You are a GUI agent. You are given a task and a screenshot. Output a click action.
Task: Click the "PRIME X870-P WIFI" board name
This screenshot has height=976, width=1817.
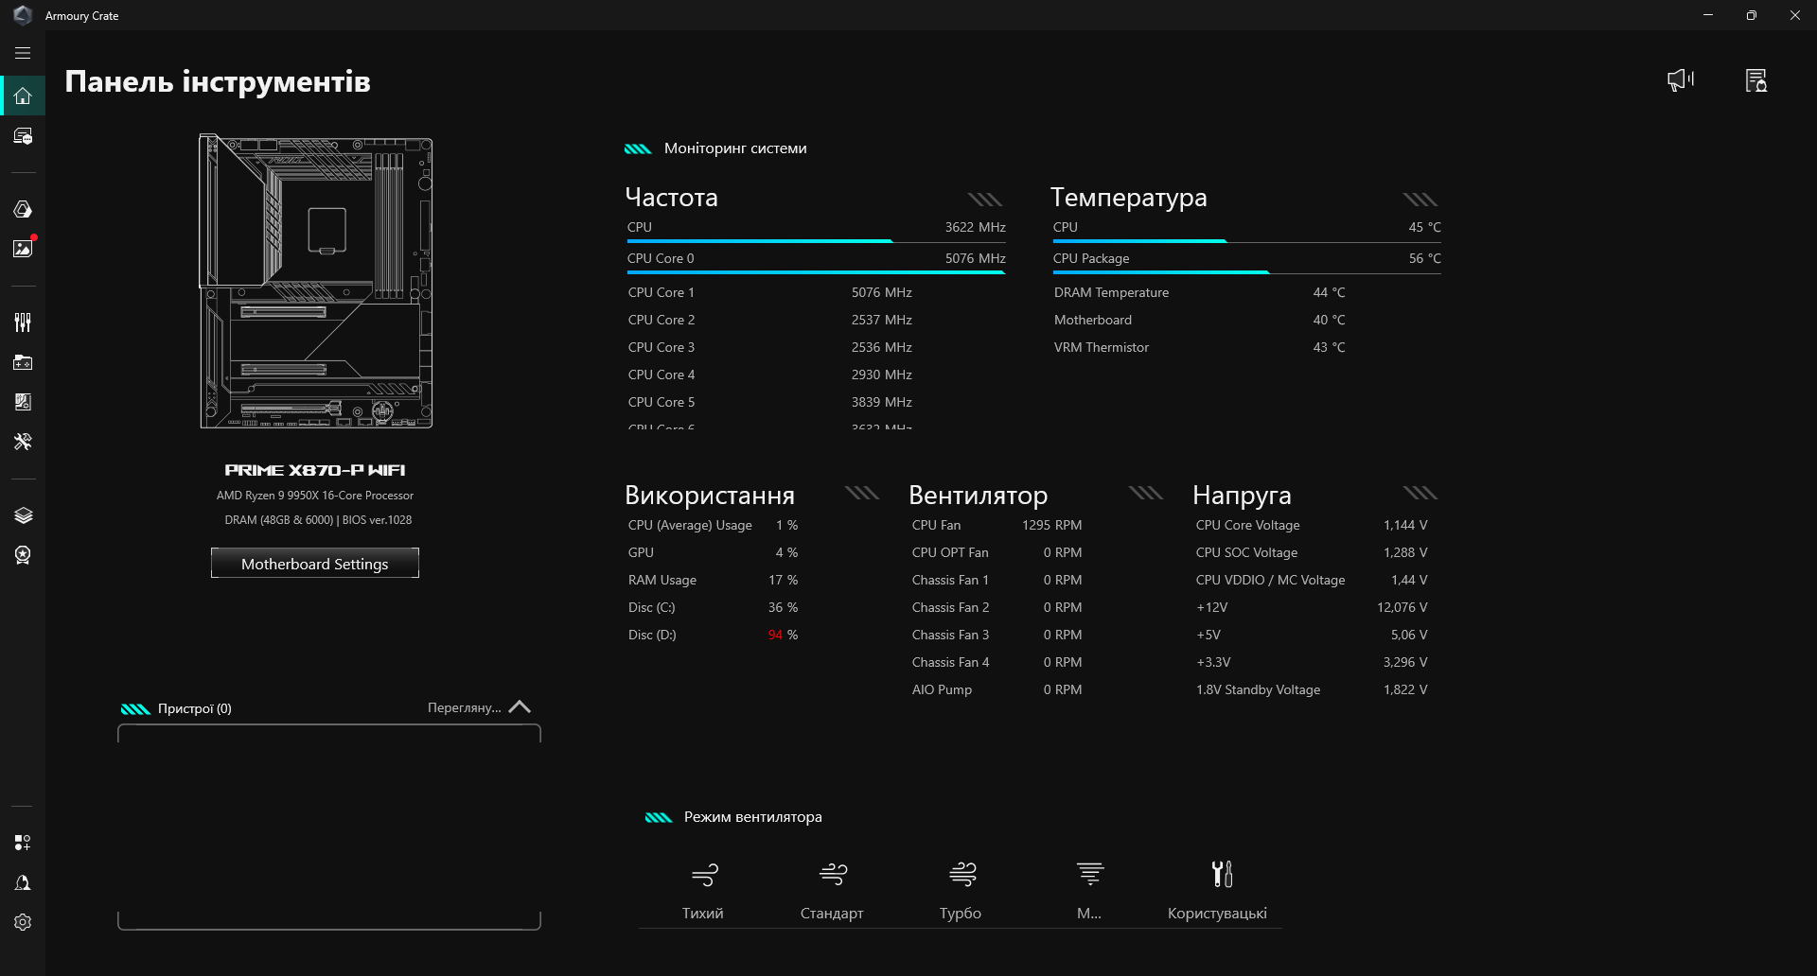[315, 470]
